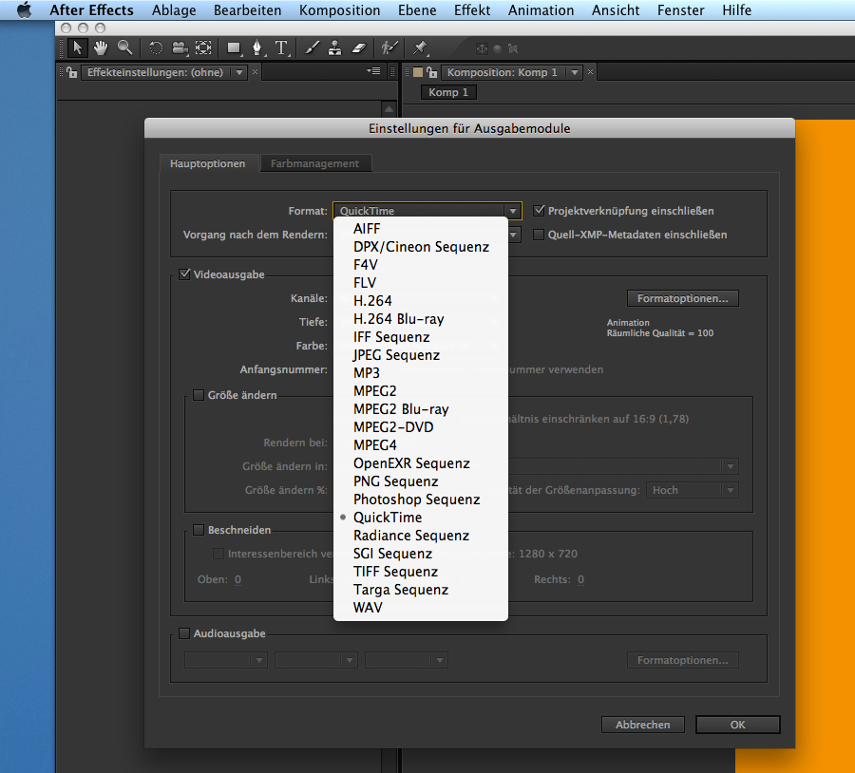Viewport: 855px width, 773px height.
Task: Select the Clone Stamp tool
Action: [334, 48]
